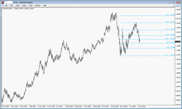Click the EURUSD,Weekly chart info header text

coord(18,9)
